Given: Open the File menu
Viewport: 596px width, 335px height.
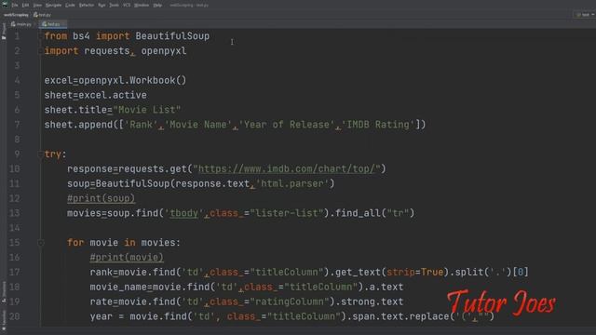Looking at the screenshot, I should (15, 6).
